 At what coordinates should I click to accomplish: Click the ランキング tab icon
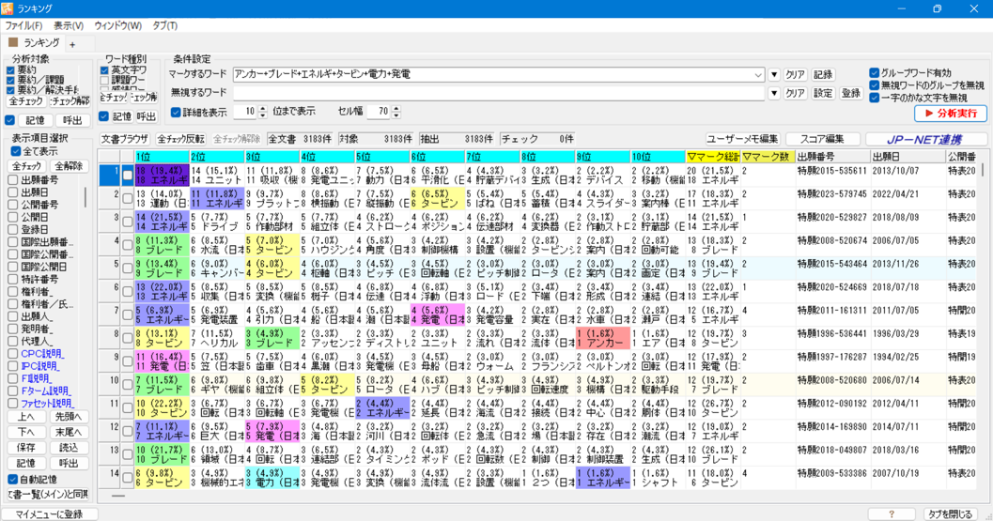(12, 42)
